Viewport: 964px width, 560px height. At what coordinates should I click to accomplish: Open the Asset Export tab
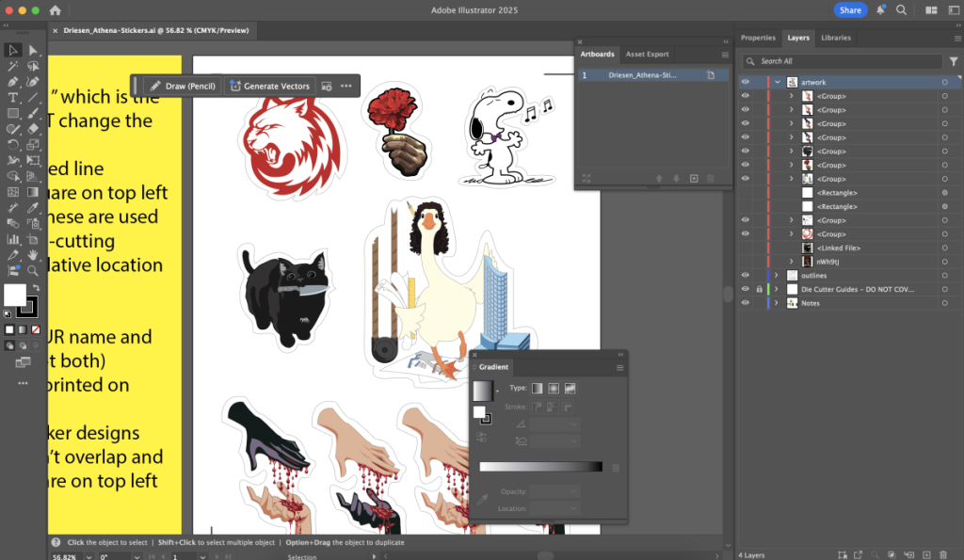click(x=648, y=55)
